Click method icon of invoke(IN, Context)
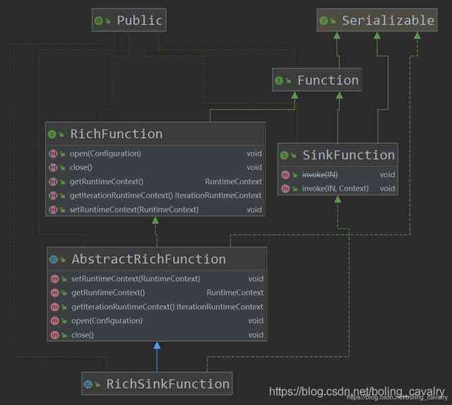 285,189
